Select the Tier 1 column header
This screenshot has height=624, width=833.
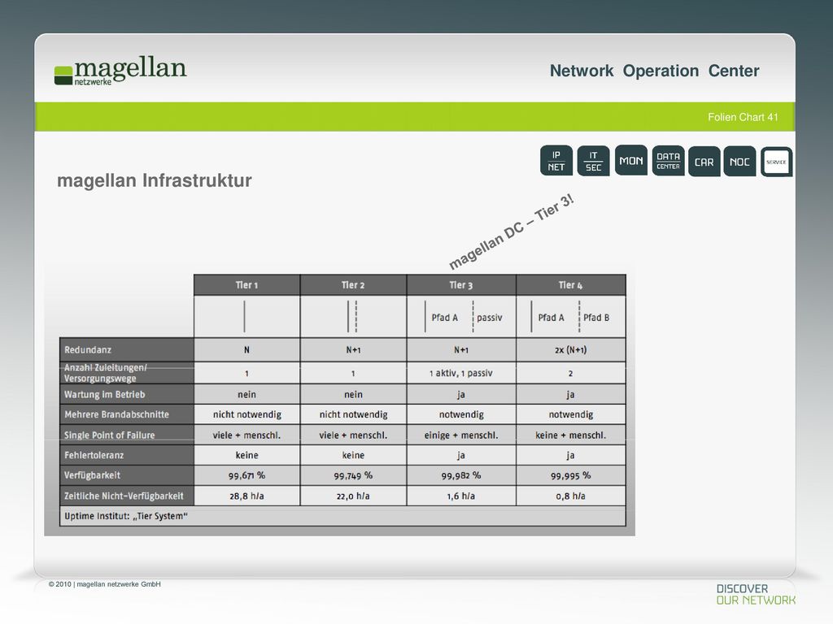click(x=246, y=285)
